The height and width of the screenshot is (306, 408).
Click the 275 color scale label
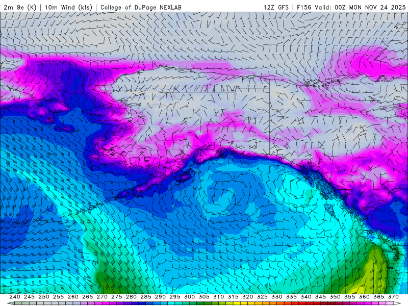coord(117,297)
